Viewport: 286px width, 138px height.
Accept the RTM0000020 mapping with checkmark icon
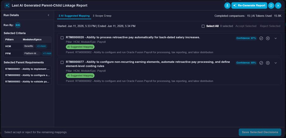click(x=261, y=38)
